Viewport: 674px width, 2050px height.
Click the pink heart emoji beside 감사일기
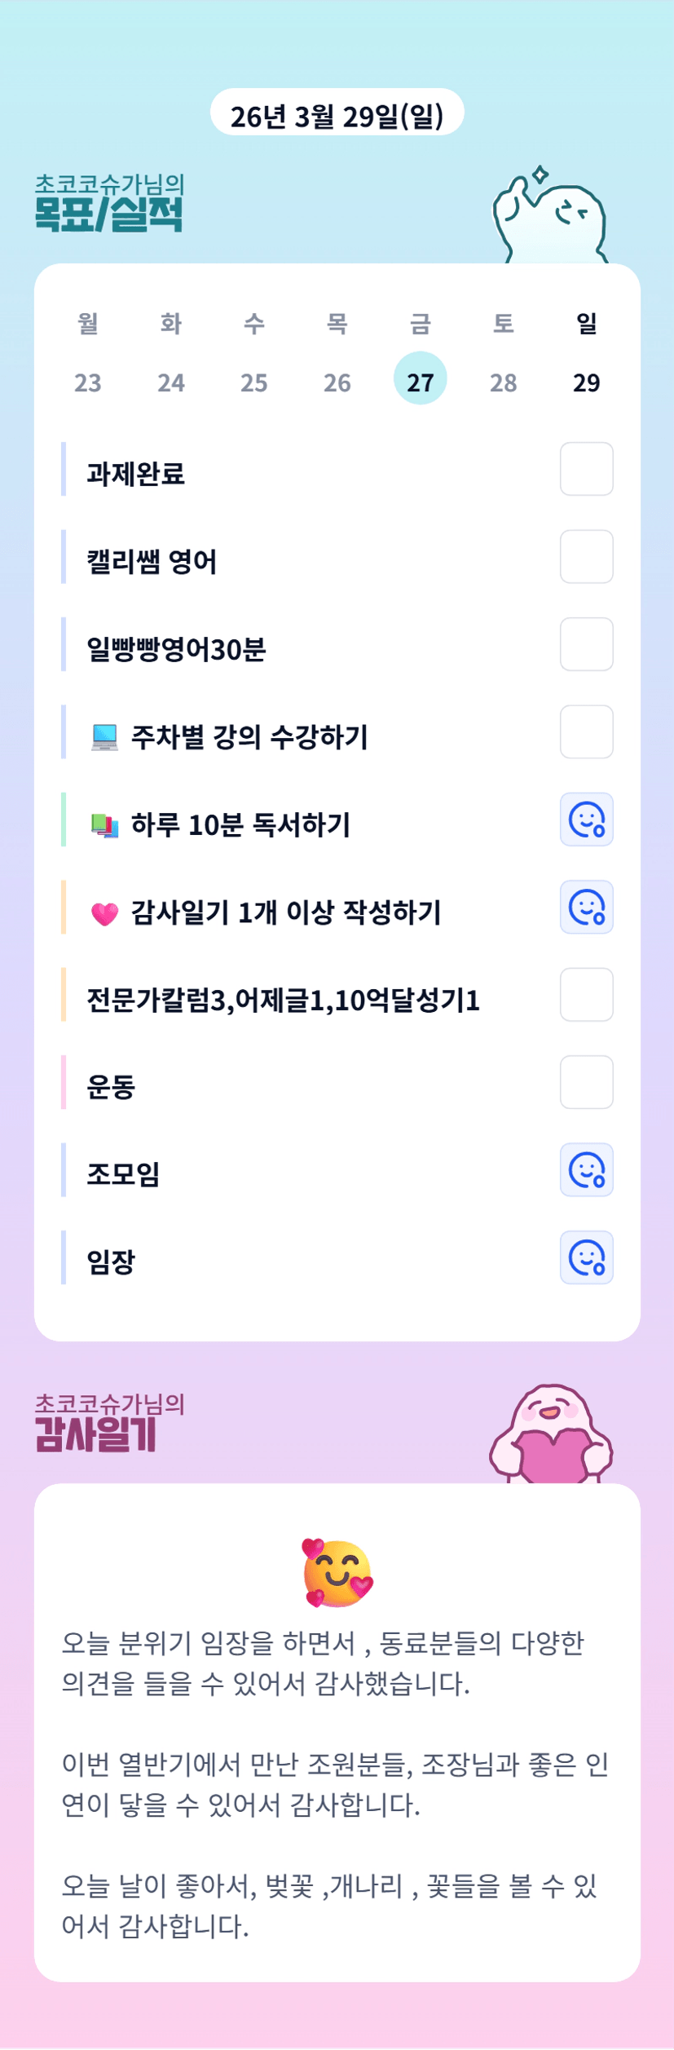(105, 913)
